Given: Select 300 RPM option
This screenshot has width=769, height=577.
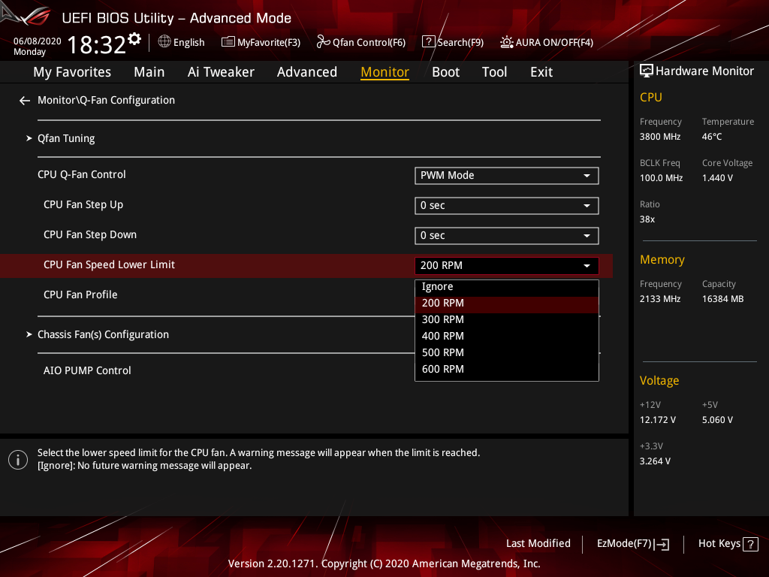Looking at the screenshot, I should tap(507, 319).
